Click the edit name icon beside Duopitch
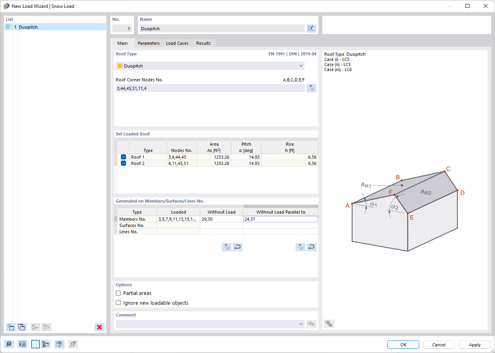 (x=311, y=28)
